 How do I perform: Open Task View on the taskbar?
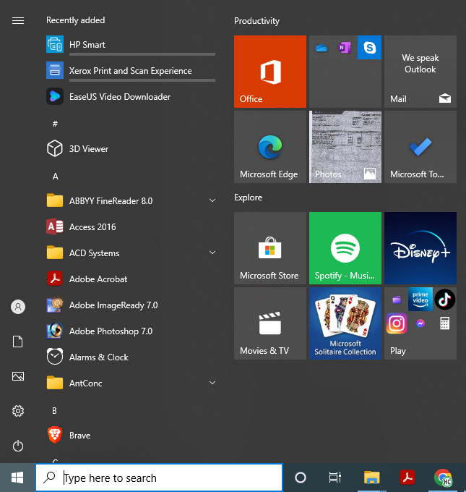tap(335, 478)
